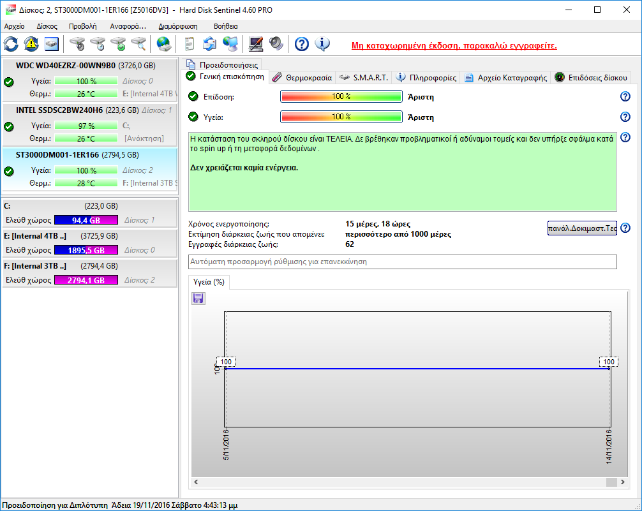The width and height of the screenshot is (642, 511).
Task: Click the help icon beside the Υγεία bar
Action: [625, 117]
